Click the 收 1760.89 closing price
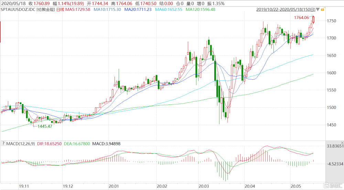 point(39,3)
